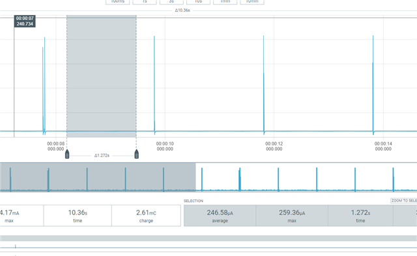Grab the right selection handle marker
417x256 pixels.
(x=136, y=154)
